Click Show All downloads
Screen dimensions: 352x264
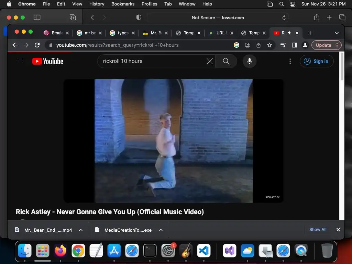point(318,229)
